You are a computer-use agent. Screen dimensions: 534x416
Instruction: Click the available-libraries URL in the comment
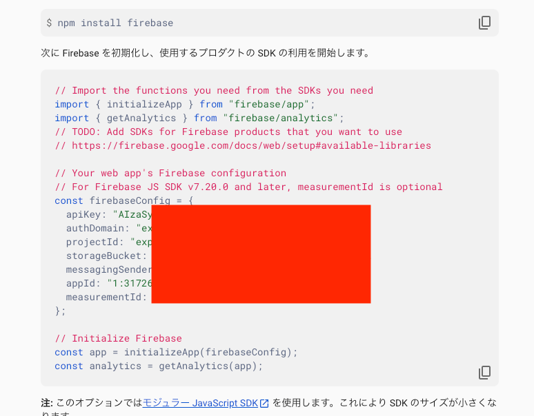[251, 145]
